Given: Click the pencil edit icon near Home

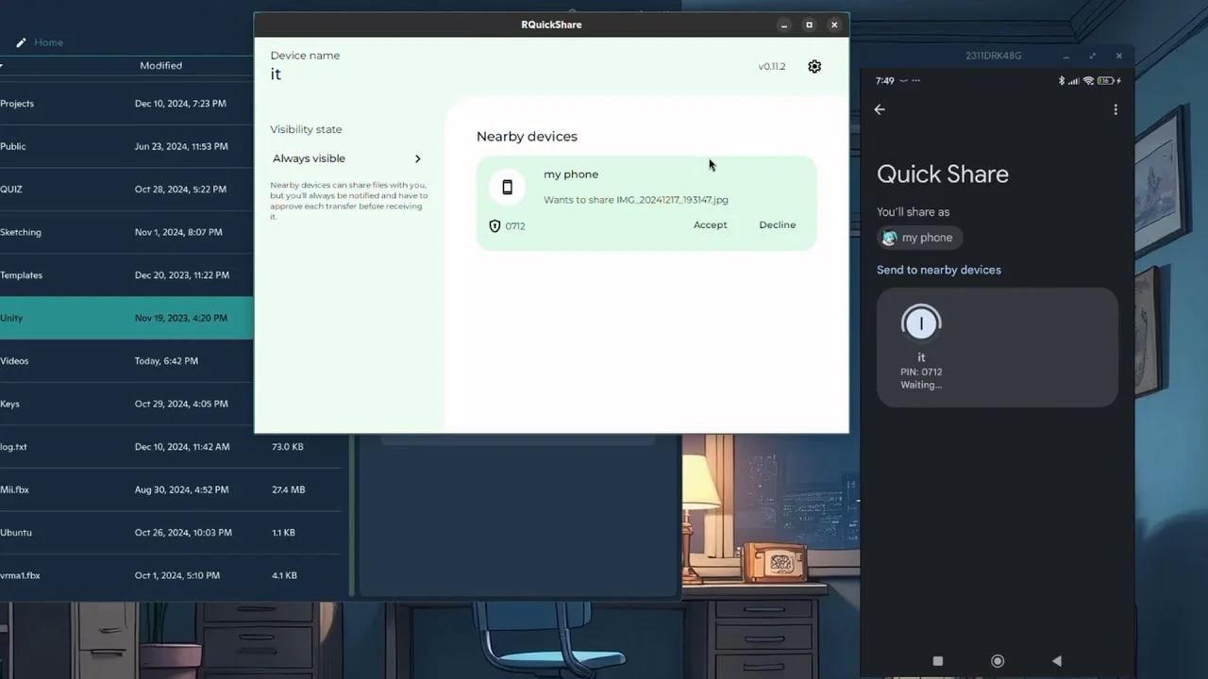Looking at the screenshot, I should [x=21, y=41].
